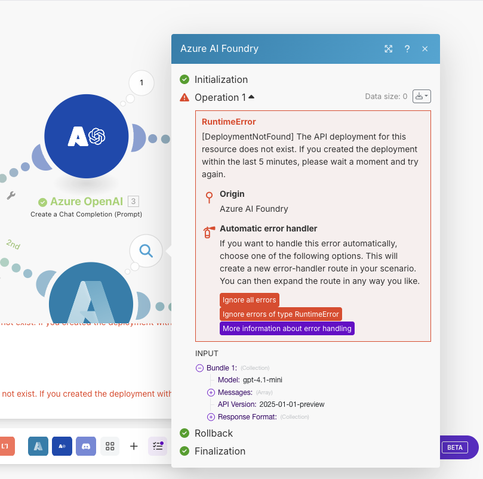Select the Azure module icon in bottom toolbar

pos(38,446)
